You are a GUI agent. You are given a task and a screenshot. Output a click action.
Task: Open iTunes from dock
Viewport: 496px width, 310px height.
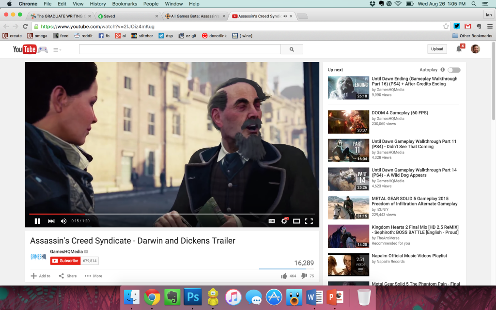point(233,297)
